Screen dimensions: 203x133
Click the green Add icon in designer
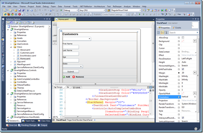(64, 77)
